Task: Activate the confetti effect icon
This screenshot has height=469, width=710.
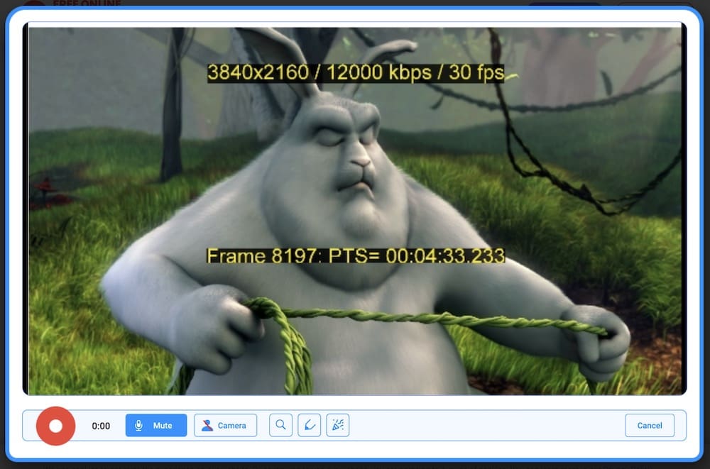Action: [337, 426]
